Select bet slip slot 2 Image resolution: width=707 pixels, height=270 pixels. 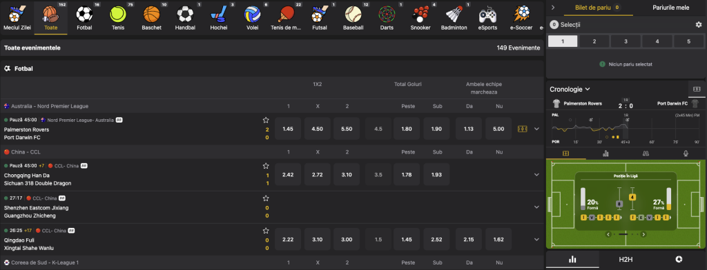tap(594, 41)
